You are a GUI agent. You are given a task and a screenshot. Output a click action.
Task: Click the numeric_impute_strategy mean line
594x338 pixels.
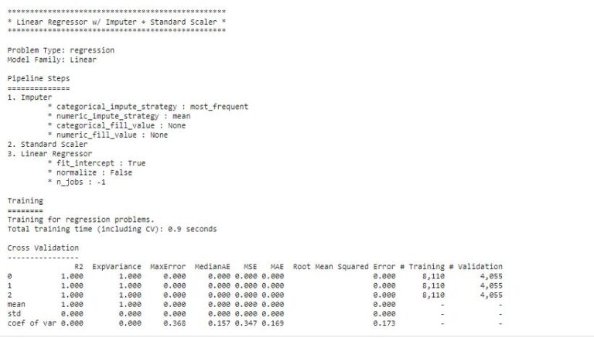click(x=119, y=116)
